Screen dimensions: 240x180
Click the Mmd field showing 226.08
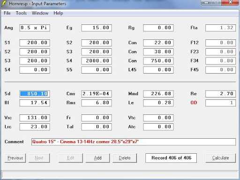point(158,94)
